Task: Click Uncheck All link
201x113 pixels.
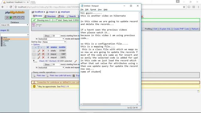Action: click(54, 61)
